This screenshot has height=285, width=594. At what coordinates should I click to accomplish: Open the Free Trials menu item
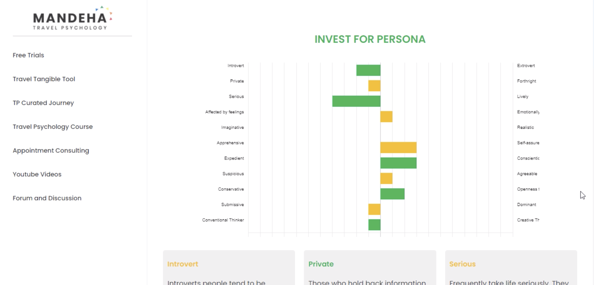coord(28,55)
